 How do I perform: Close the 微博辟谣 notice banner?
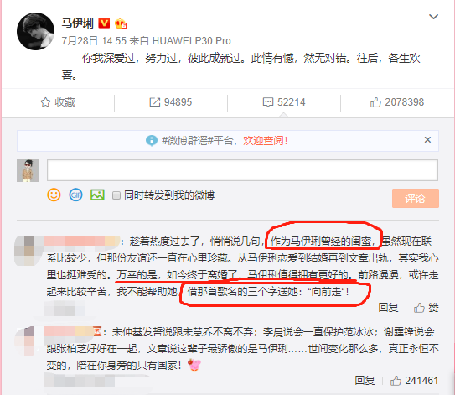(427, 140)
